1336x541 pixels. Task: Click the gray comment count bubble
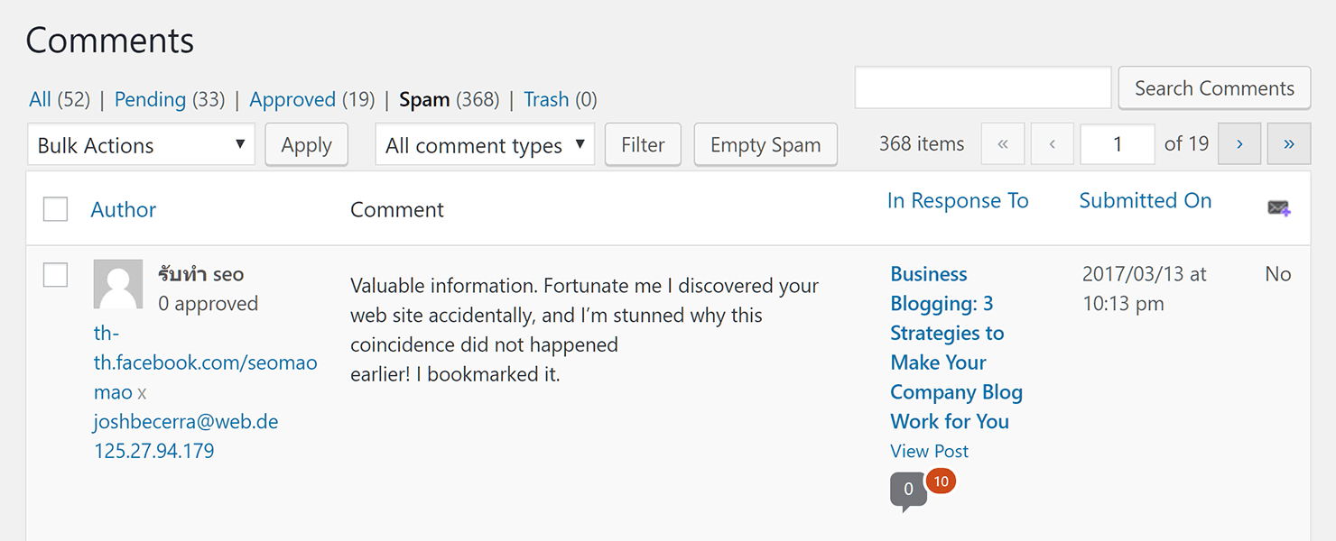pyautogui.click(x=908, y=491)
